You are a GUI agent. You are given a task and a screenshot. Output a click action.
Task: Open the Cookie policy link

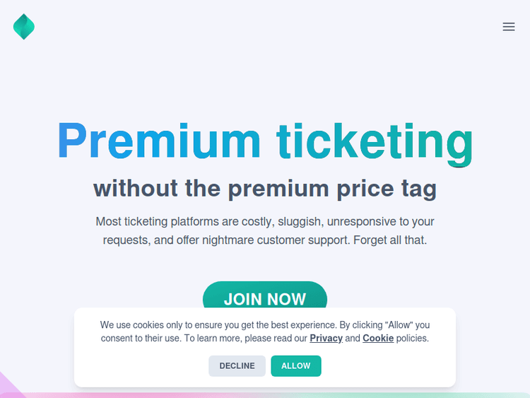378,339
